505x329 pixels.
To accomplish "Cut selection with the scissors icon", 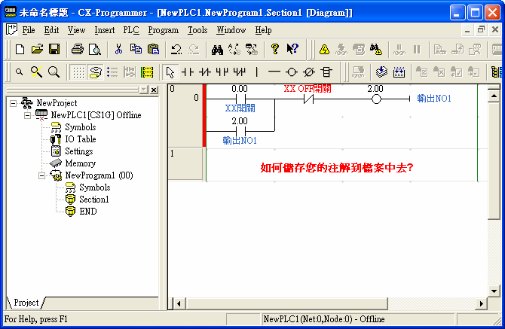I will pos(118,49).
